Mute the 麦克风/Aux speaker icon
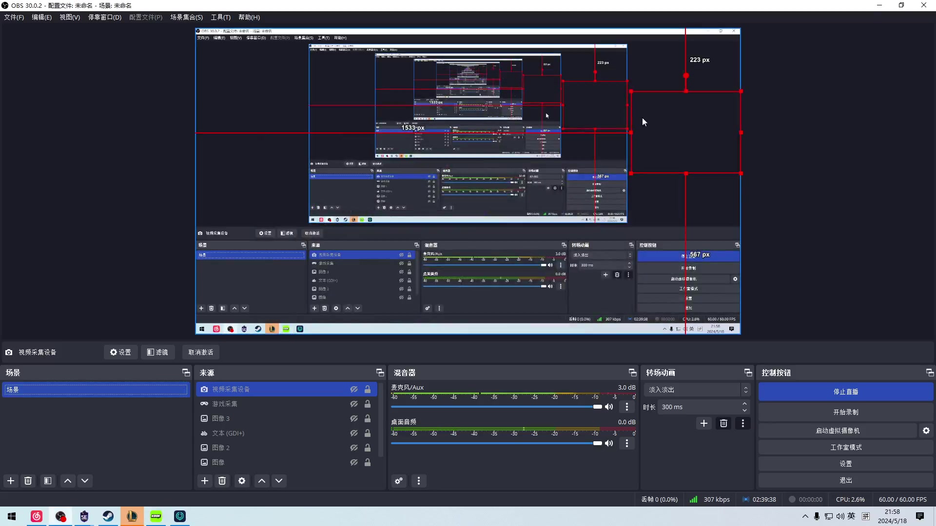 [x=609, y=407]
